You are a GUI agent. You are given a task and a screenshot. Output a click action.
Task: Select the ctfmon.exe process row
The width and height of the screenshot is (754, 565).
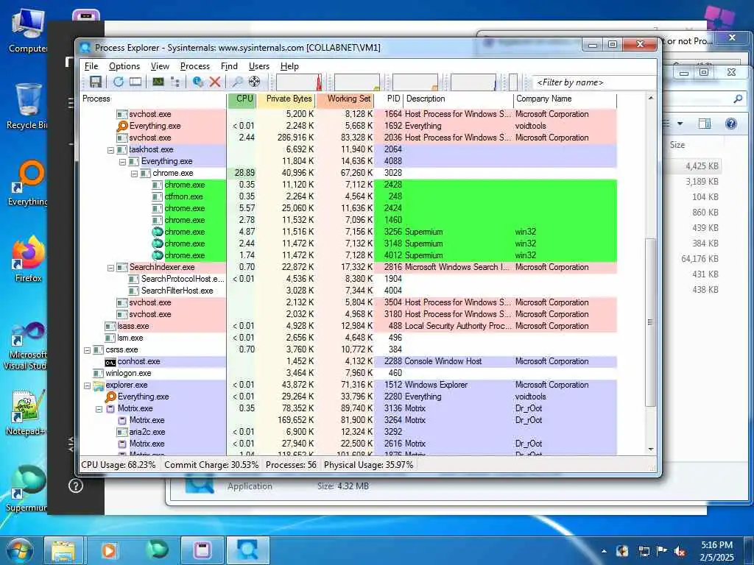click(349, 197)
